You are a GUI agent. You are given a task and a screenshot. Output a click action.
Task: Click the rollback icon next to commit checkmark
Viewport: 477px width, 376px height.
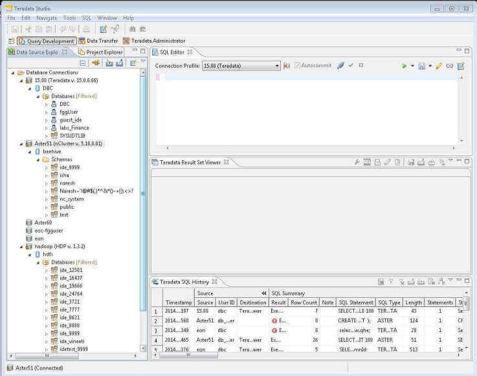click(361, 65)
